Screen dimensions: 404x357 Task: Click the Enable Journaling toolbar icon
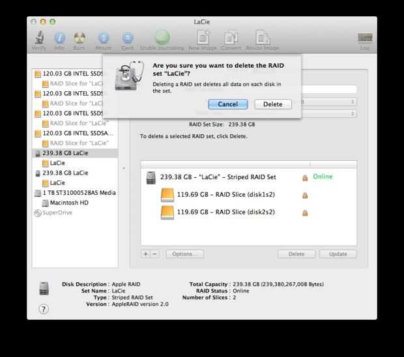pos(162,38)
